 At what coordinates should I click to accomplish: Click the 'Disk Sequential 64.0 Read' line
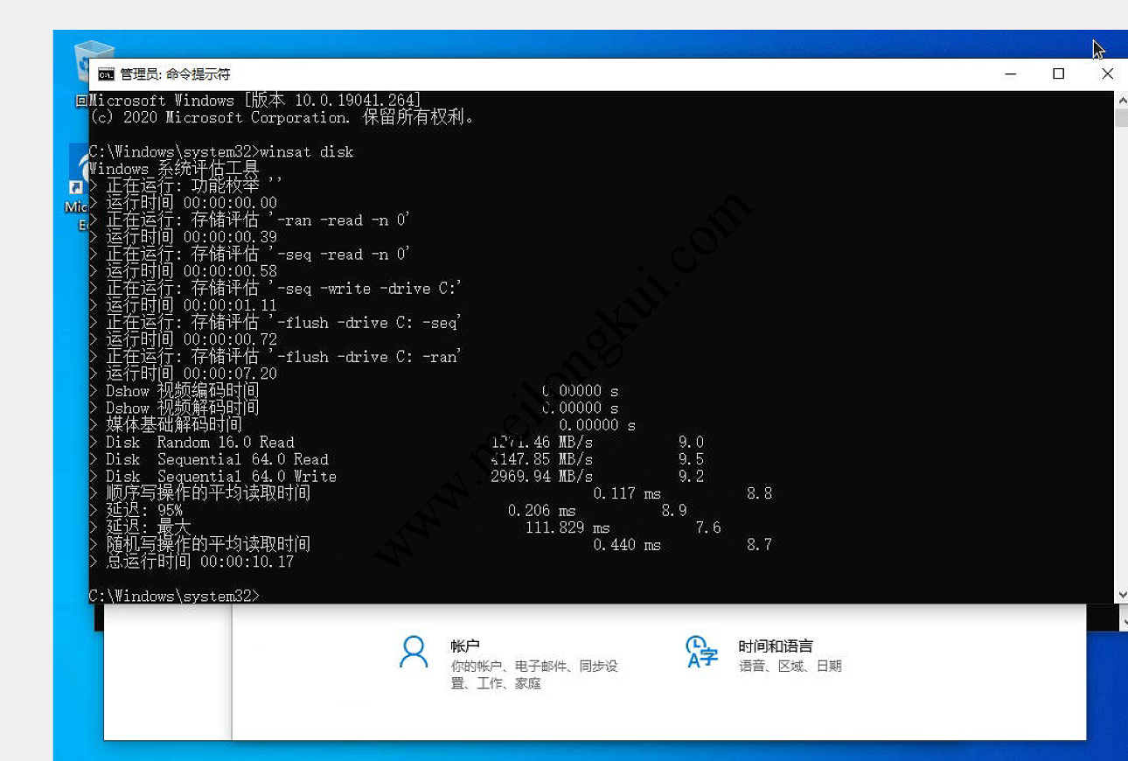pyautogui.click(x=396, y=459)
